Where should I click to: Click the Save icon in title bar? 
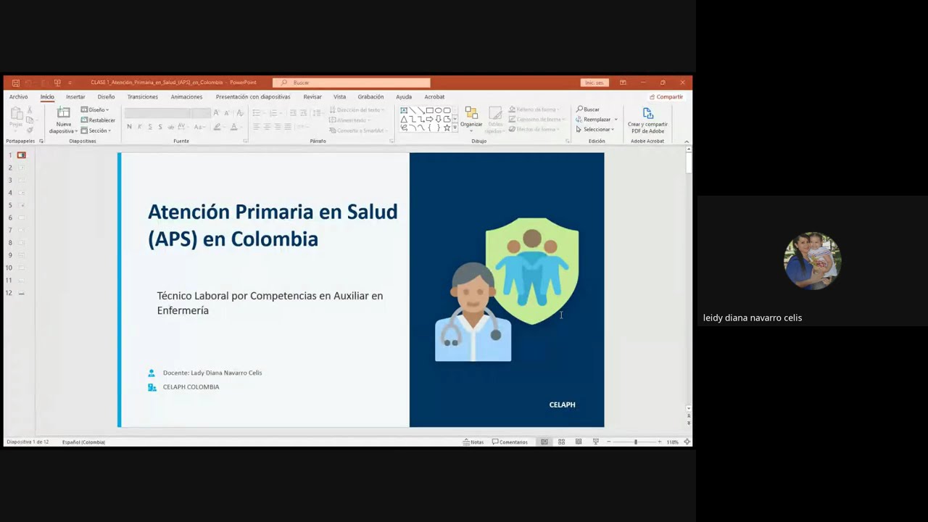(x=15, y=83)
